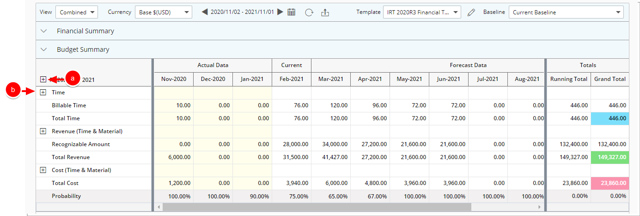The height and width of the screenshot is (216, 640).
Task: Click Total Cost Nov-2020 value 1,200.00
Action: pyautogui.click(x=179, y=183)
